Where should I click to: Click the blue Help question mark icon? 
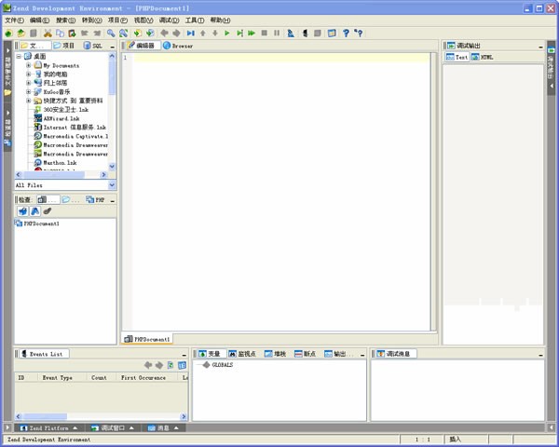(x=346, y=34)
